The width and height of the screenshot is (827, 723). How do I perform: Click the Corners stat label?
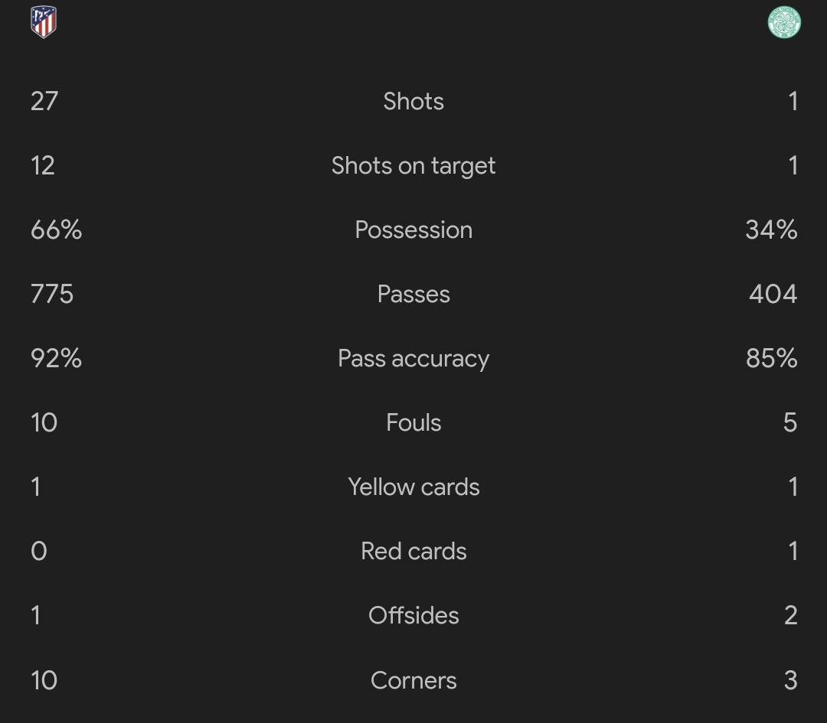coord(413,680)
